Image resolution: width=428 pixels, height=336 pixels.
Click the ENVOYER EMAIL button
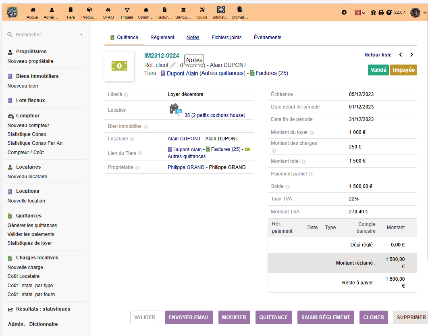click(189, 317)
